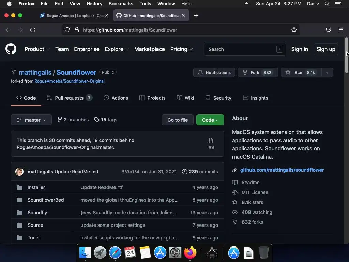The image size is (349, 262).
Task: Go back with the browser back arrow
Action: (x=8, y=30)
